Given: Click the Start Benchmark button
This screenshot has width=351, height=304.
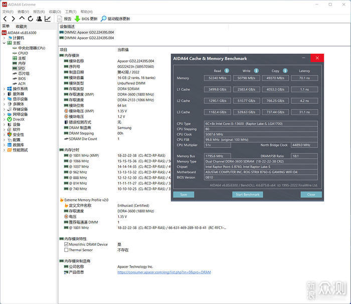Looking at the screenshot, I should point(248,194).
